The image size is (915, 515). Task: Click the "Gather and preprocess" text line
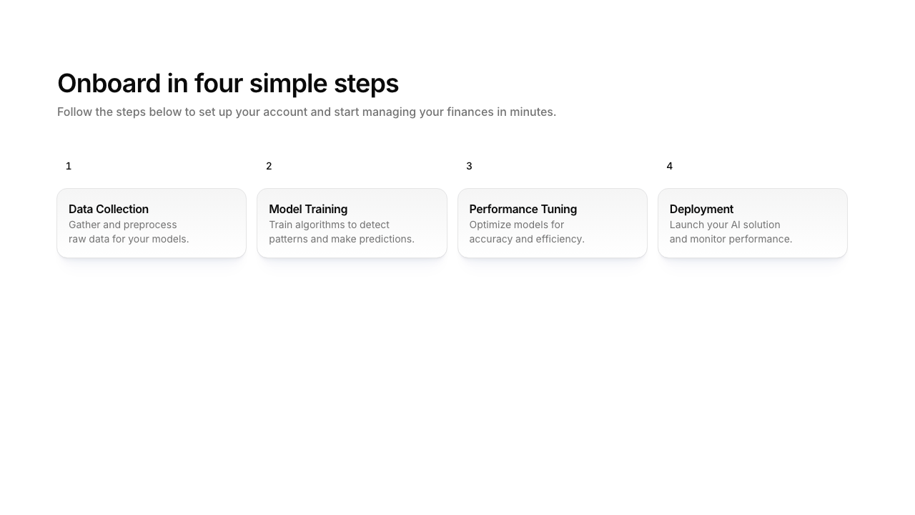pyautogui.click(x=122, y=225)
